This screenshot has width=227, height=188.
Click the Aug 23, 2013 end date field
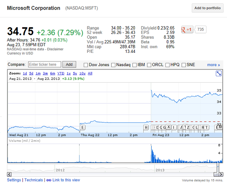pos(49,79)
